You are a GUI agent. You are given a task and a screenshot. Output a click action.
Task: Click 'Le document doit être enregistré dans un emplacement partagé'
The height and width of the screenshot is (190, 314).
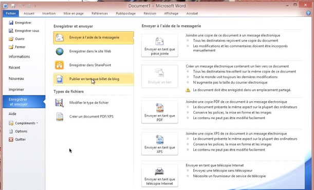(242, 90)
